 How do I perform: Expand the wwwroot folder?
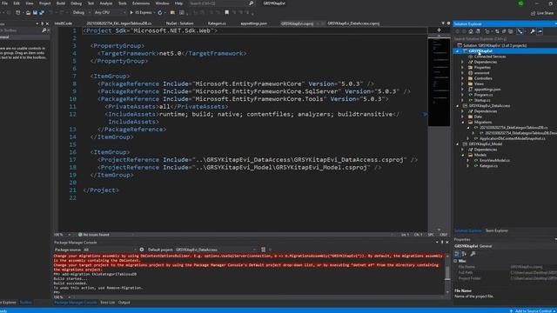(x=462, y=73)
